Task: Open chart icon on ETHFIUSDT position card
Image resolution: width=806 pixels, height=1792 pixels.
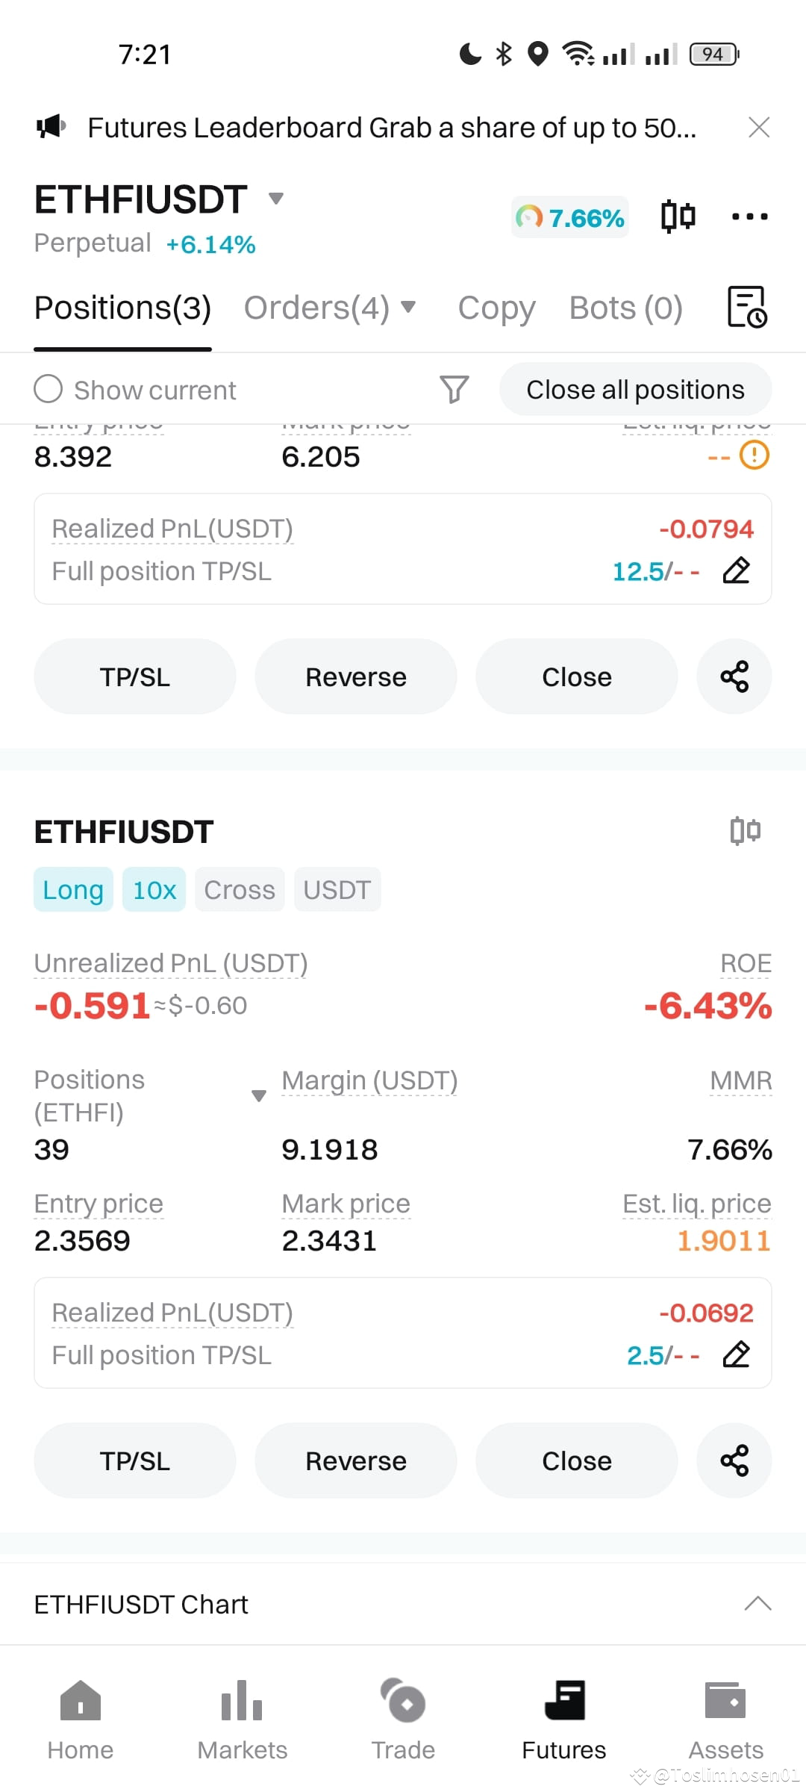Action: coord(745,830)
